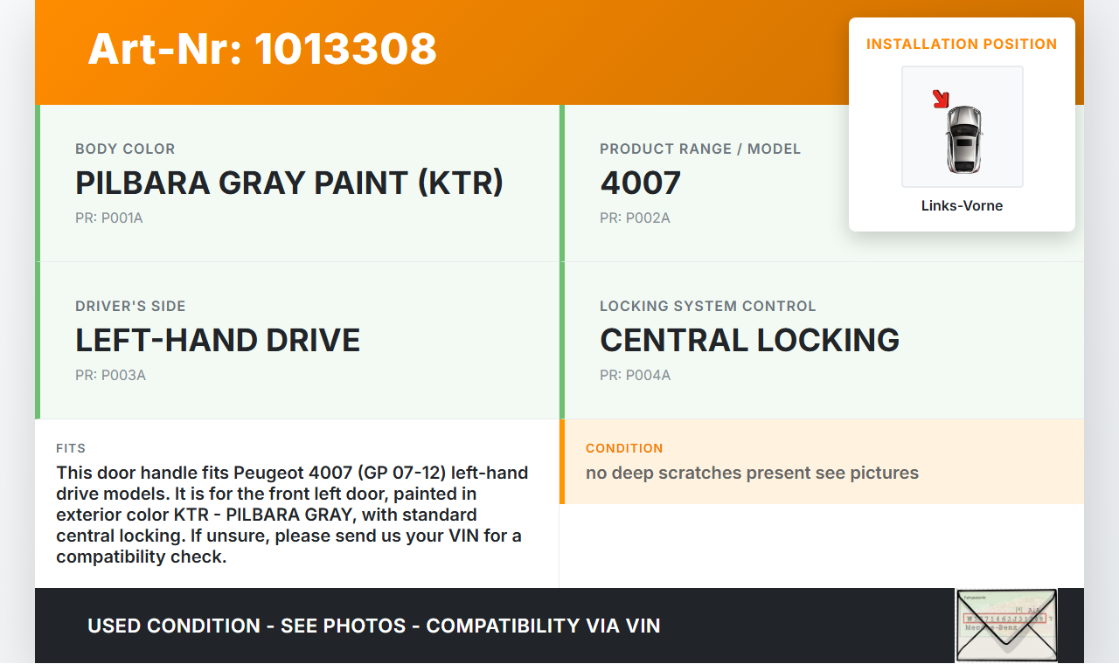Click the Central Locking value
The height and width of the screenshot is (664, 1119).
749,340
